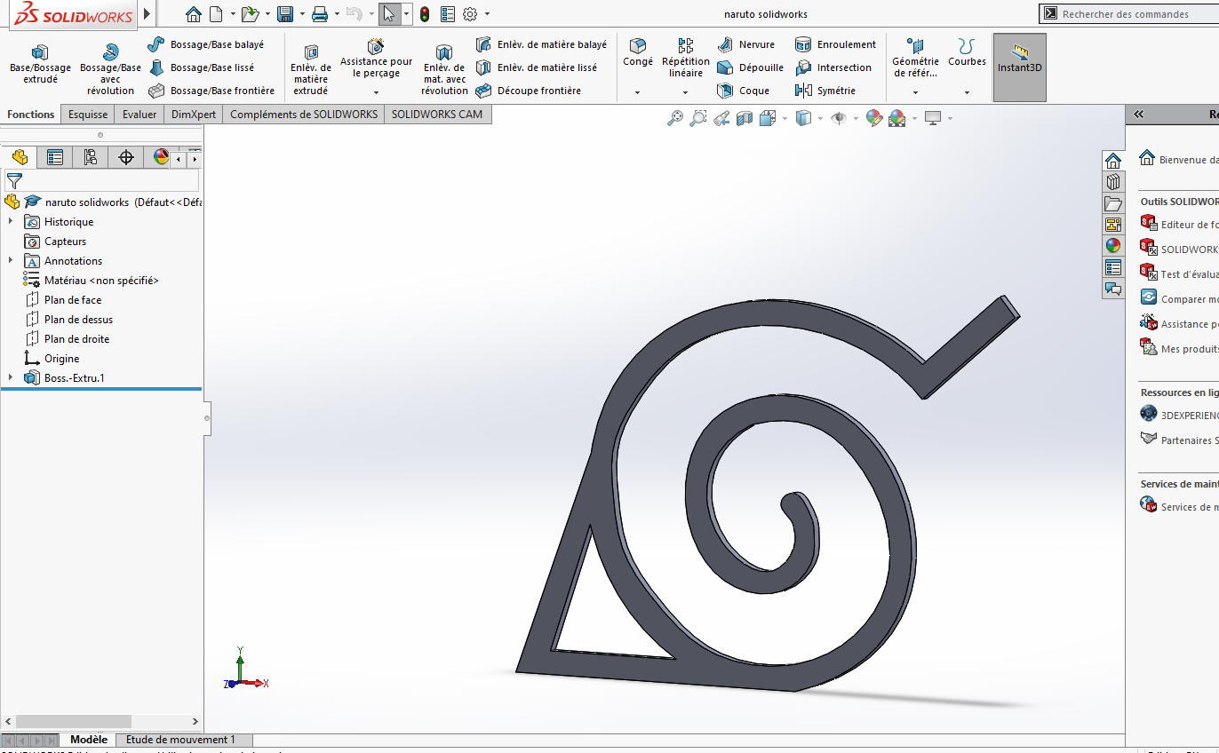
Task: Save document with the floppy disk icon
Action: [285, 14]
